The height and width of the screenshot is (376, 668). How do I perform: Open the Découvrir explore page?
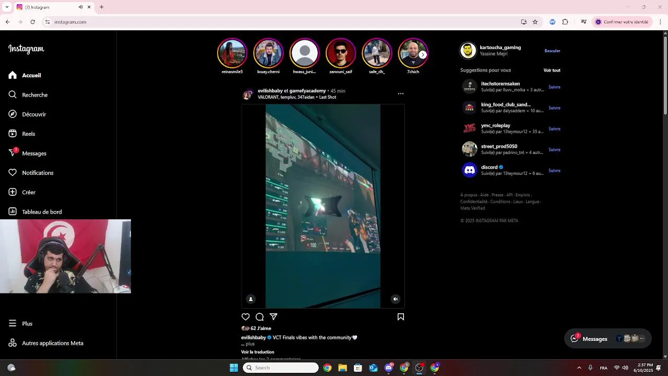(x=27, y=114)
